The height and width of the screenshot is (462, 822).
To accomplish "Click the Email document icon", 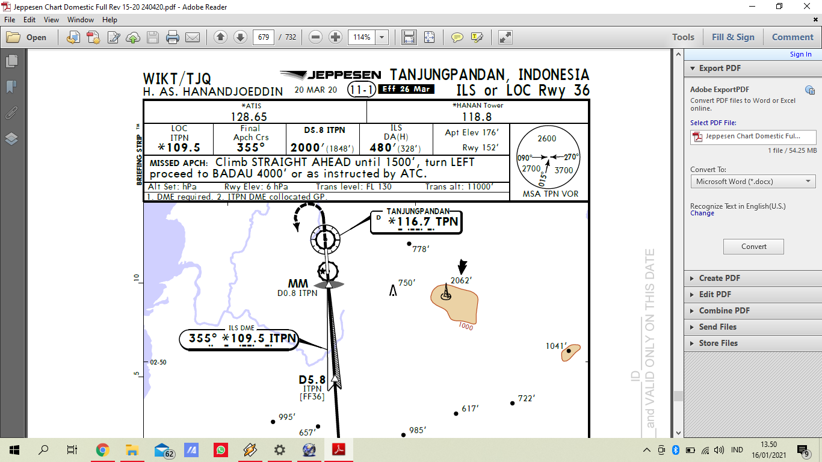I will [x=193, y=37].
